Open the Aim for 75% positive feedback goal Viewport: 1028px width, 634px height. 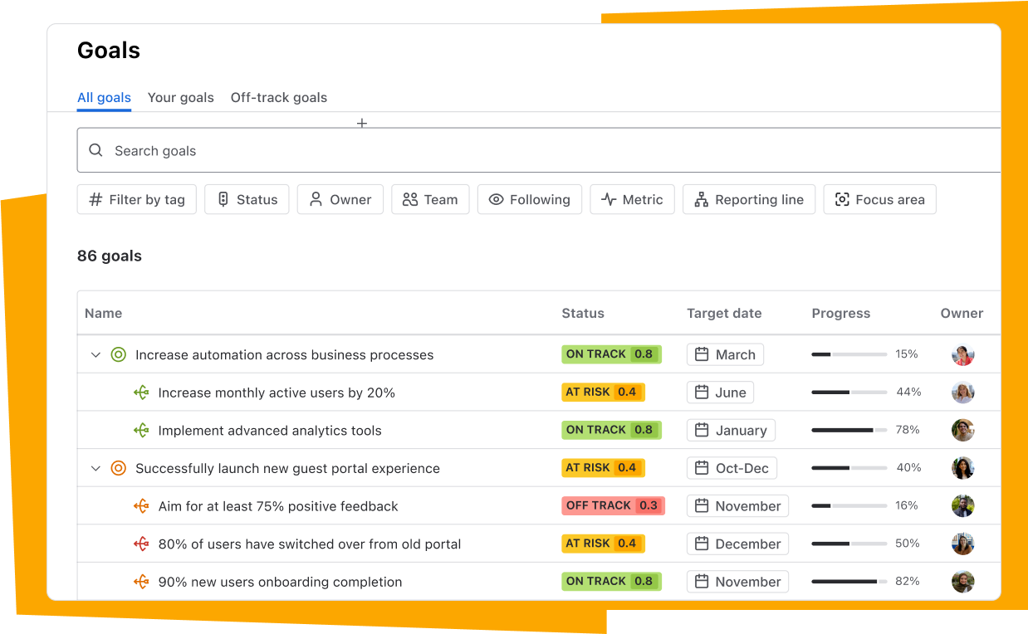278,506
